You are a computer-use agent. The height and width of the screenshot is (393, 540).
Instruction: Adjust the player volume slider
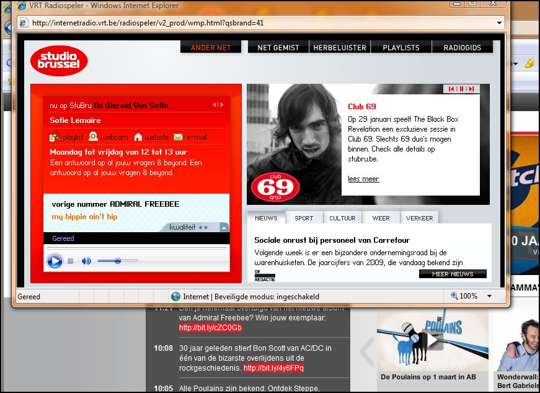tap(117, 261)
